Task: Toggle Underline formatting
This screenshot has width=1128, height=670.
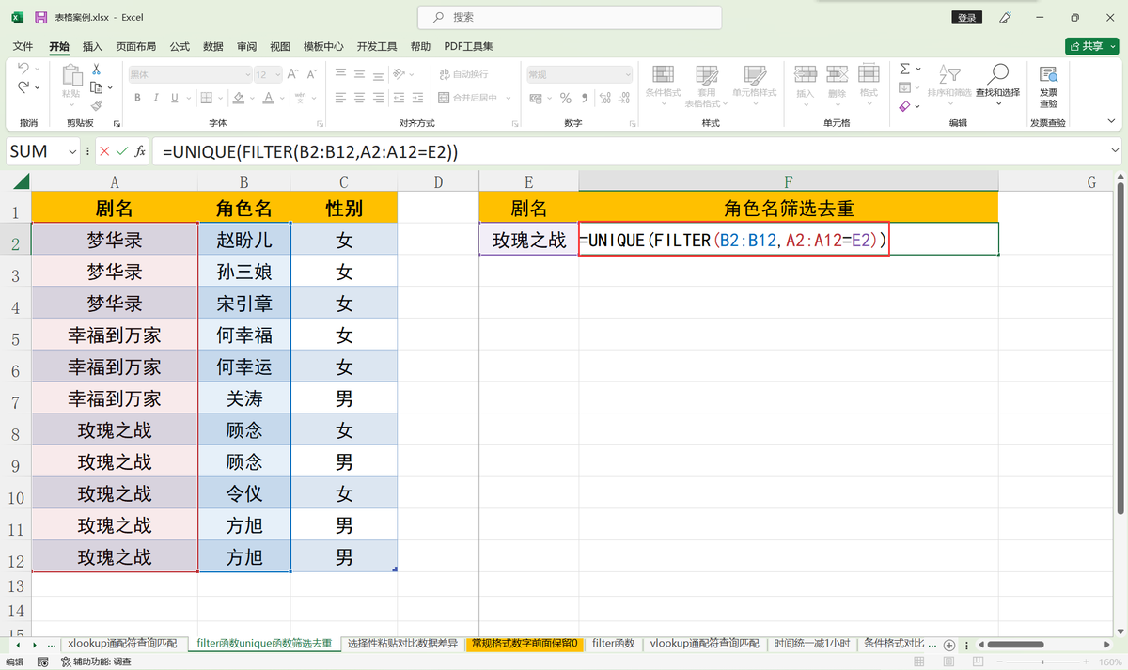Action: 173,98
